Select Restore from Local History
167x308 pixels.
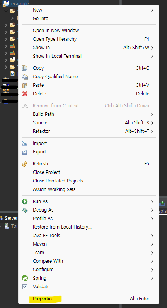click(89, 227)
